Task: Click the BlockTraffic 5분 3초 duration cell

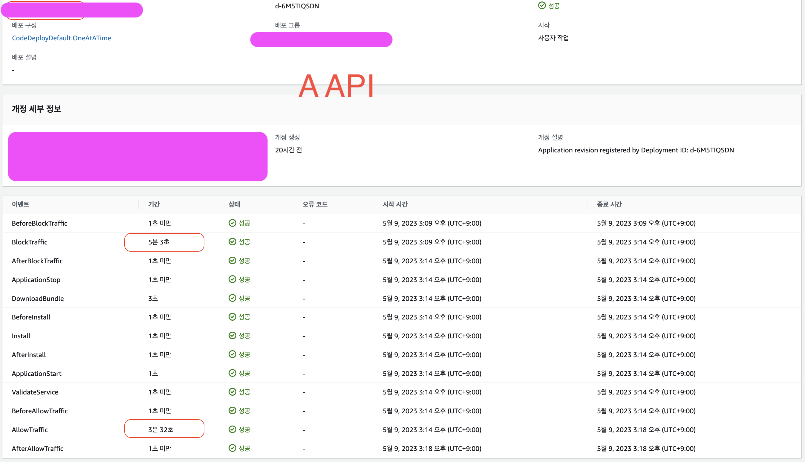Action: 159,242
